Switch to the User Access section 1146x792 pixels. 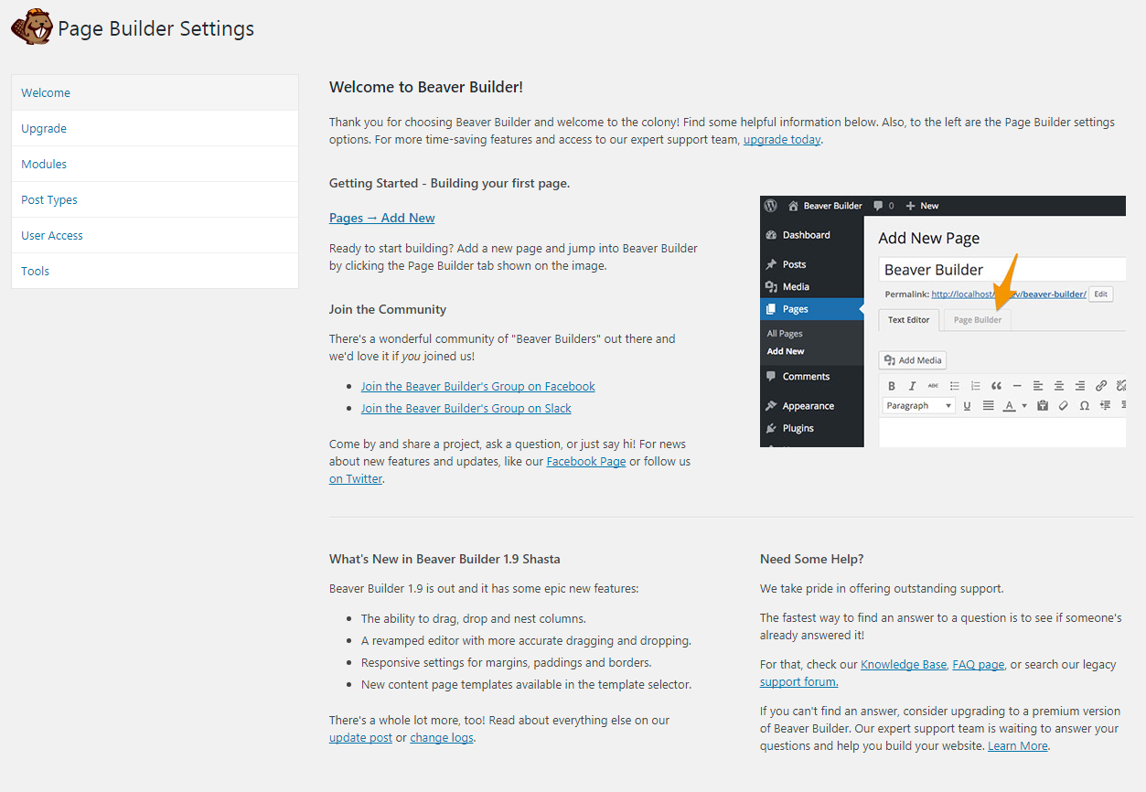[x=52, y=235]
